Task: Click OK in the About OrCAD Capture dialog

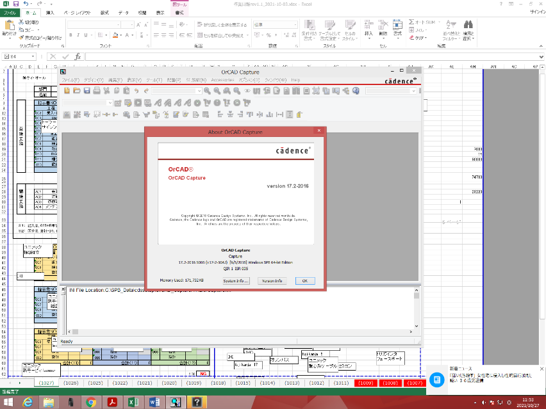Action: tap(304, 280)
